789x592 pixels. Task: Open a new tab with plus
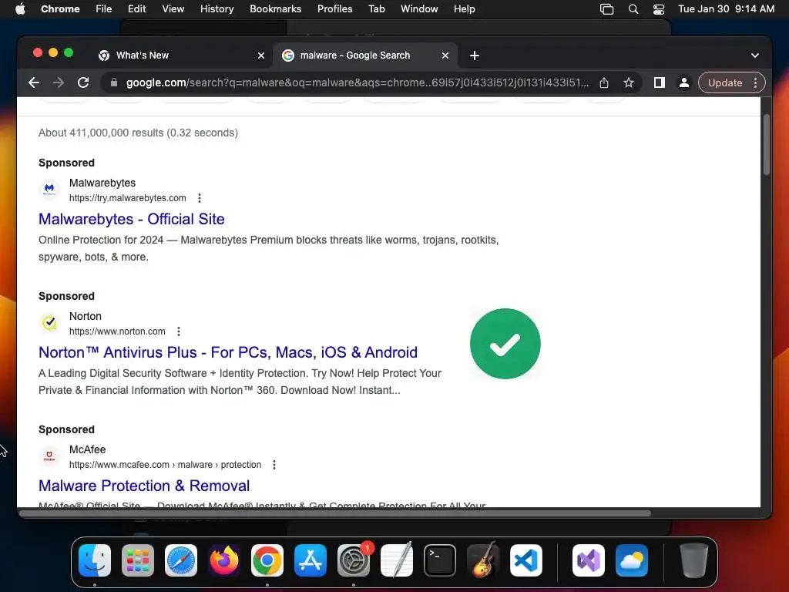click(x=475, y=55)
